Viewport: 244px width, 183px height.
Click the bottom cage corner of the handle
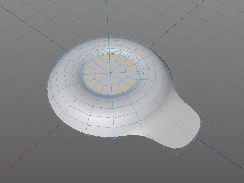(176, 155)
